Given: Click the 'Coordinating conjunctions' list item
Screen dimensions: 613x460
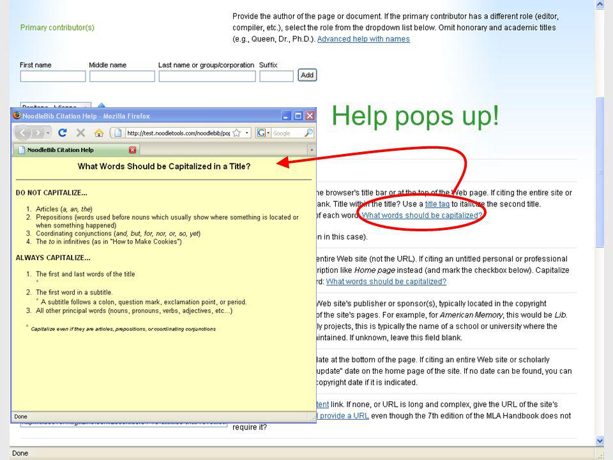Looking at the screenshot, I should tap(118, 234).
